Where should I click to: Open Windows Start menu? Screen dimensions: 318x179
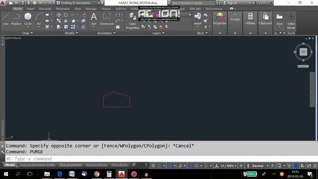coord(5,174)
